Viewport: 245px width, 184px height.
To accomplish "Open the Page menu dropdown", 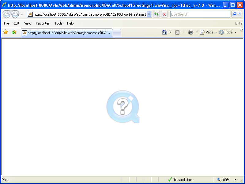I will point(208,32).
